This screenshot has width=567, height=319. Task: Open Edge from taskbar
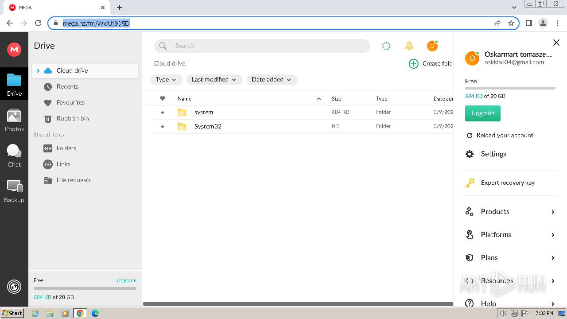tap(95, 313)
